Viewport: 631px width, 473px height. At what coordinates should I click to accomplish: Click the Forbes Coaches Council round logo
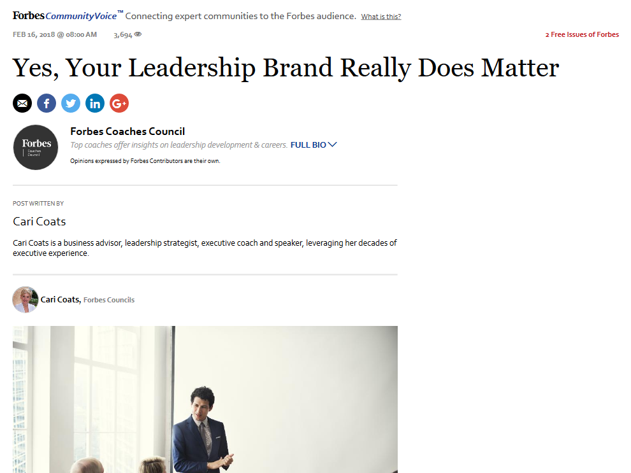[36, 147]
